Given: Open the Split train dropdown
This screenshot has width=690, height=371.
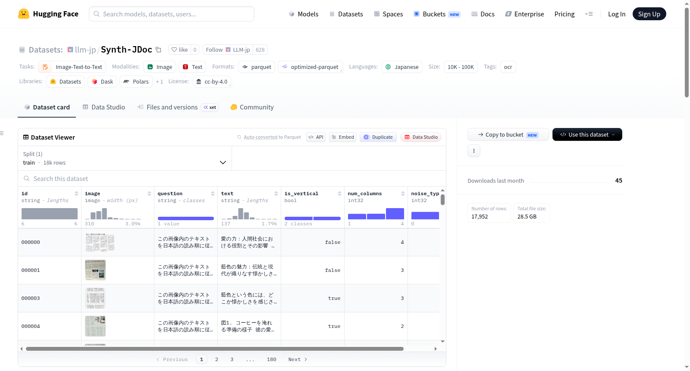Looking at the screenshot, I should click(125, 158).
